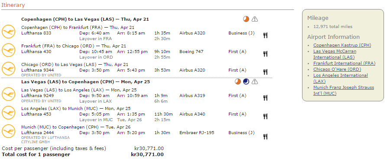Open Chicago O'Hare (ORD) airport link
This screenshot has height=163, width=387.
pos(337,69)
